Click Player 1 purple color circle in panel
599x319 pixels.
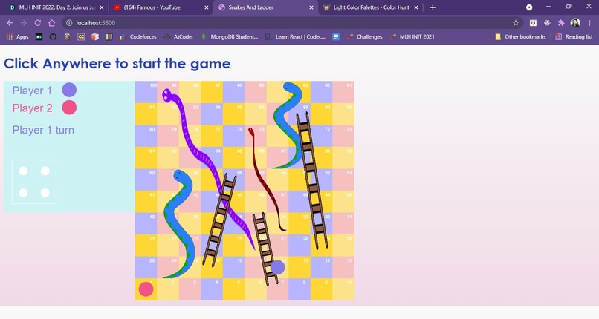(70, 90)
